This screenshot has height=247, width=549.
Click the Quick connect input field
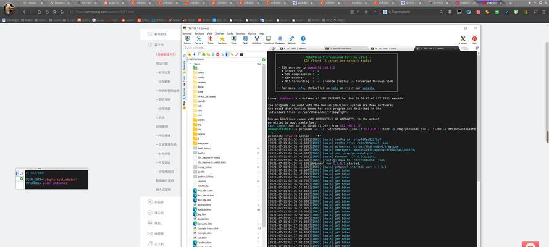[224, 48]
